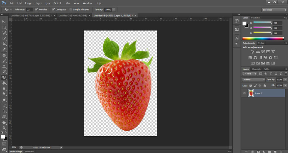Viewport: 288px width, 153px height.
Task: Switch to the Channels tab
Action: coord(256,69)
